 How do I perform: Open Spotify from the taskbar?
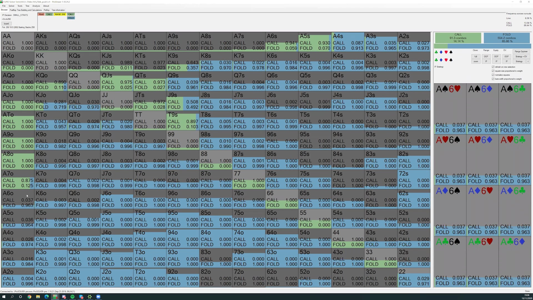[72, 297]
